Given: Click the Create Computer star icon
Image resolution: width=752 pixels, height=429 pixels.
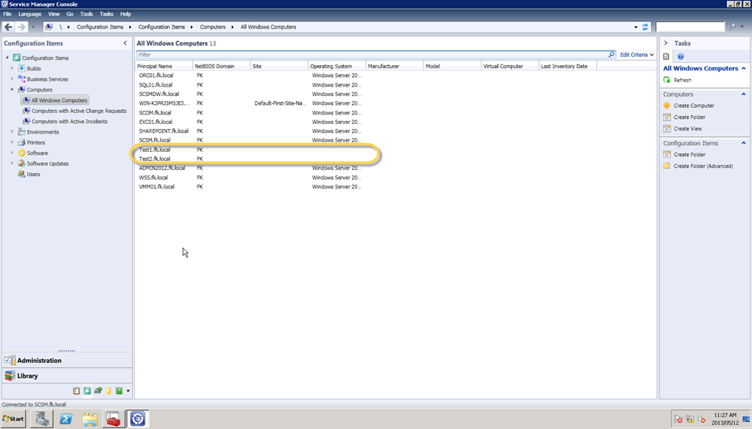Looking at the screenshot, I should click(667, 106).
